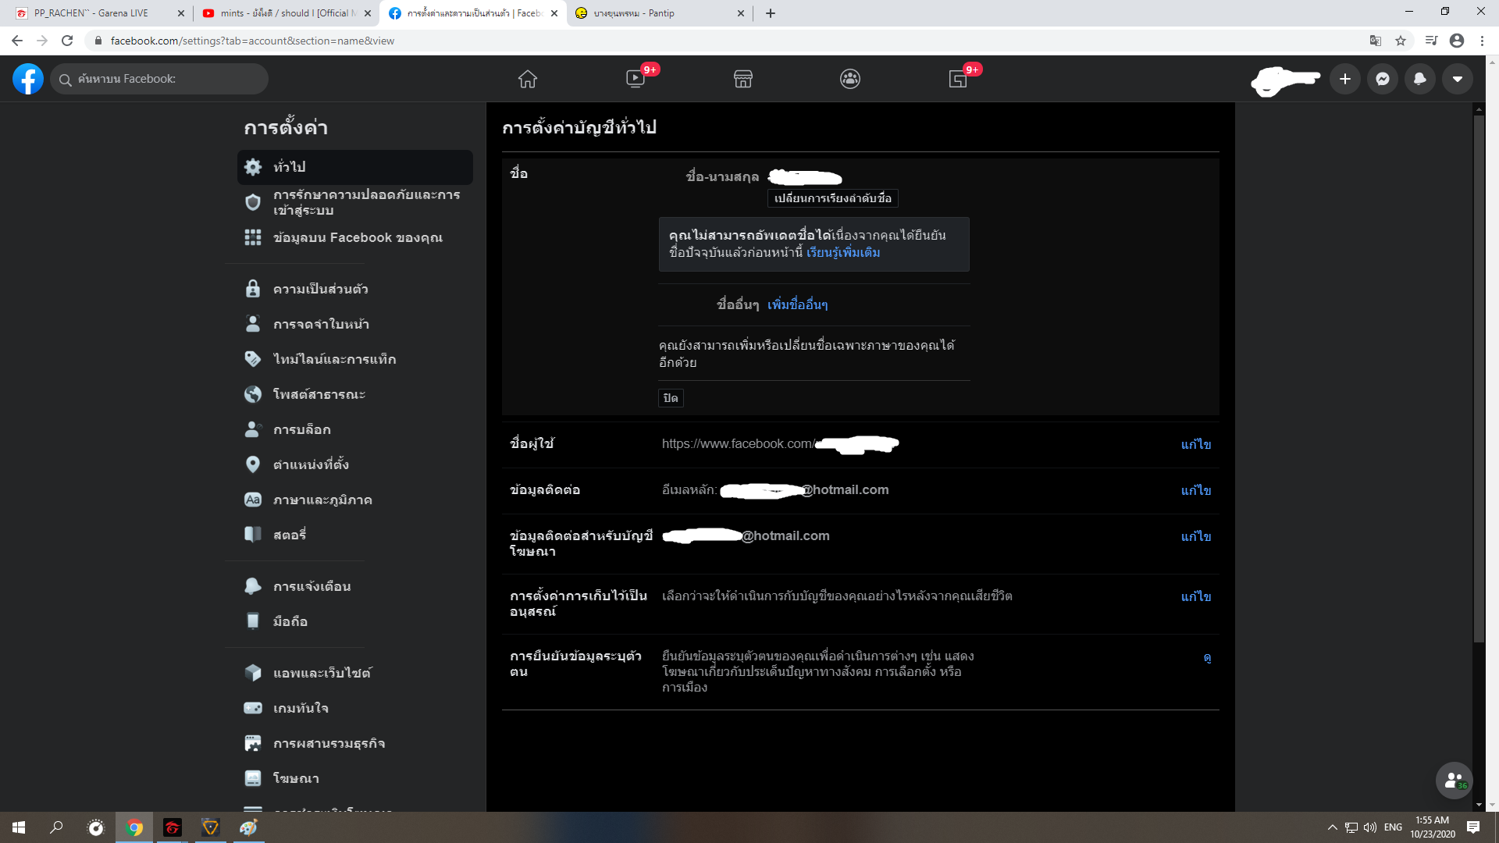Image resolution: width=1499 pixels, height=843 pixels.
Task: Open Messenger chat icon
Action: coord(1382,79)
